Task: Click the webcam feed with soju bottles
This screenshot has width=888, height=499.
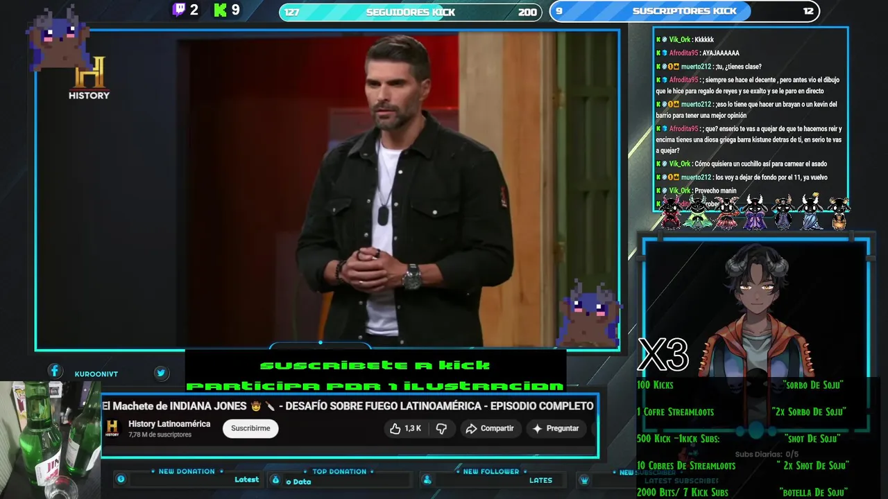Action: 50,439
